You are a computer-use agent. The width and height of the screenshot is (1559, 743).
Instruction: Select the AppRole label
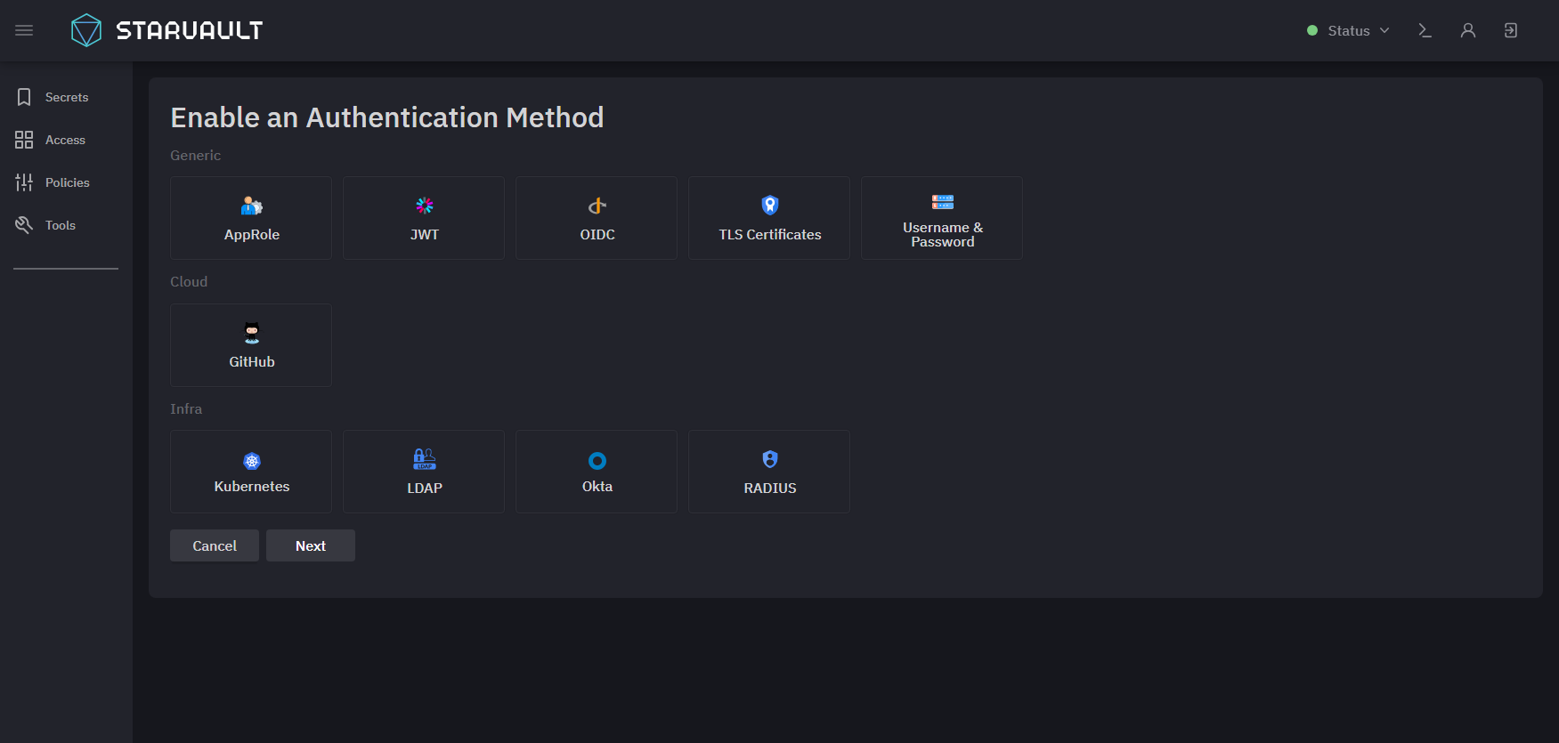click(252, 235)
